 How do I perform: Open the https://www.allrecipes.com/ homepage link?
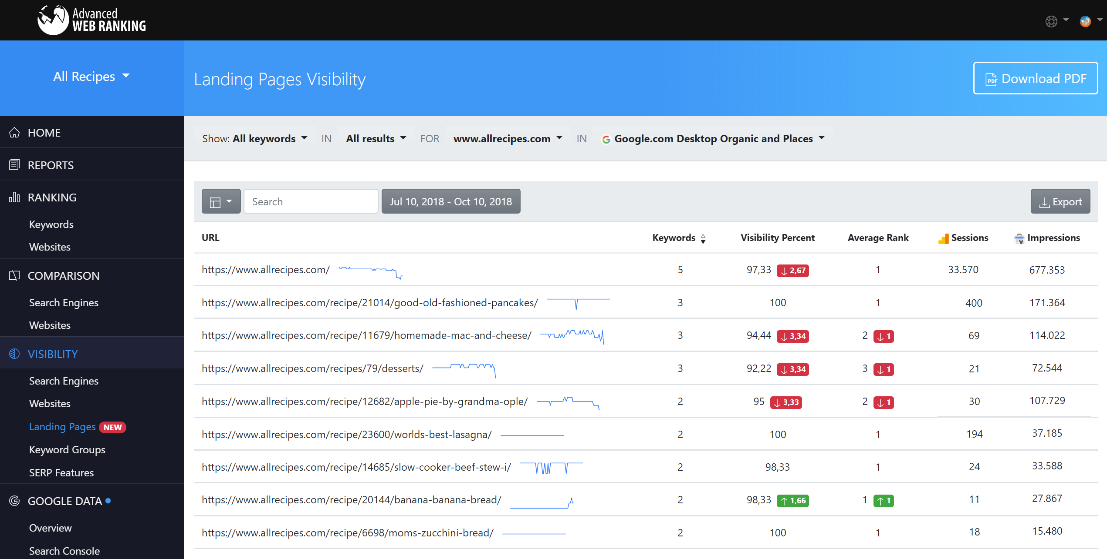coord(266,269)
